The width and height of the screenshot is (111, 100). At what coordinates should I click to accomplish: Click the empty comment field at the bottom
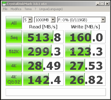pos(56,92)
